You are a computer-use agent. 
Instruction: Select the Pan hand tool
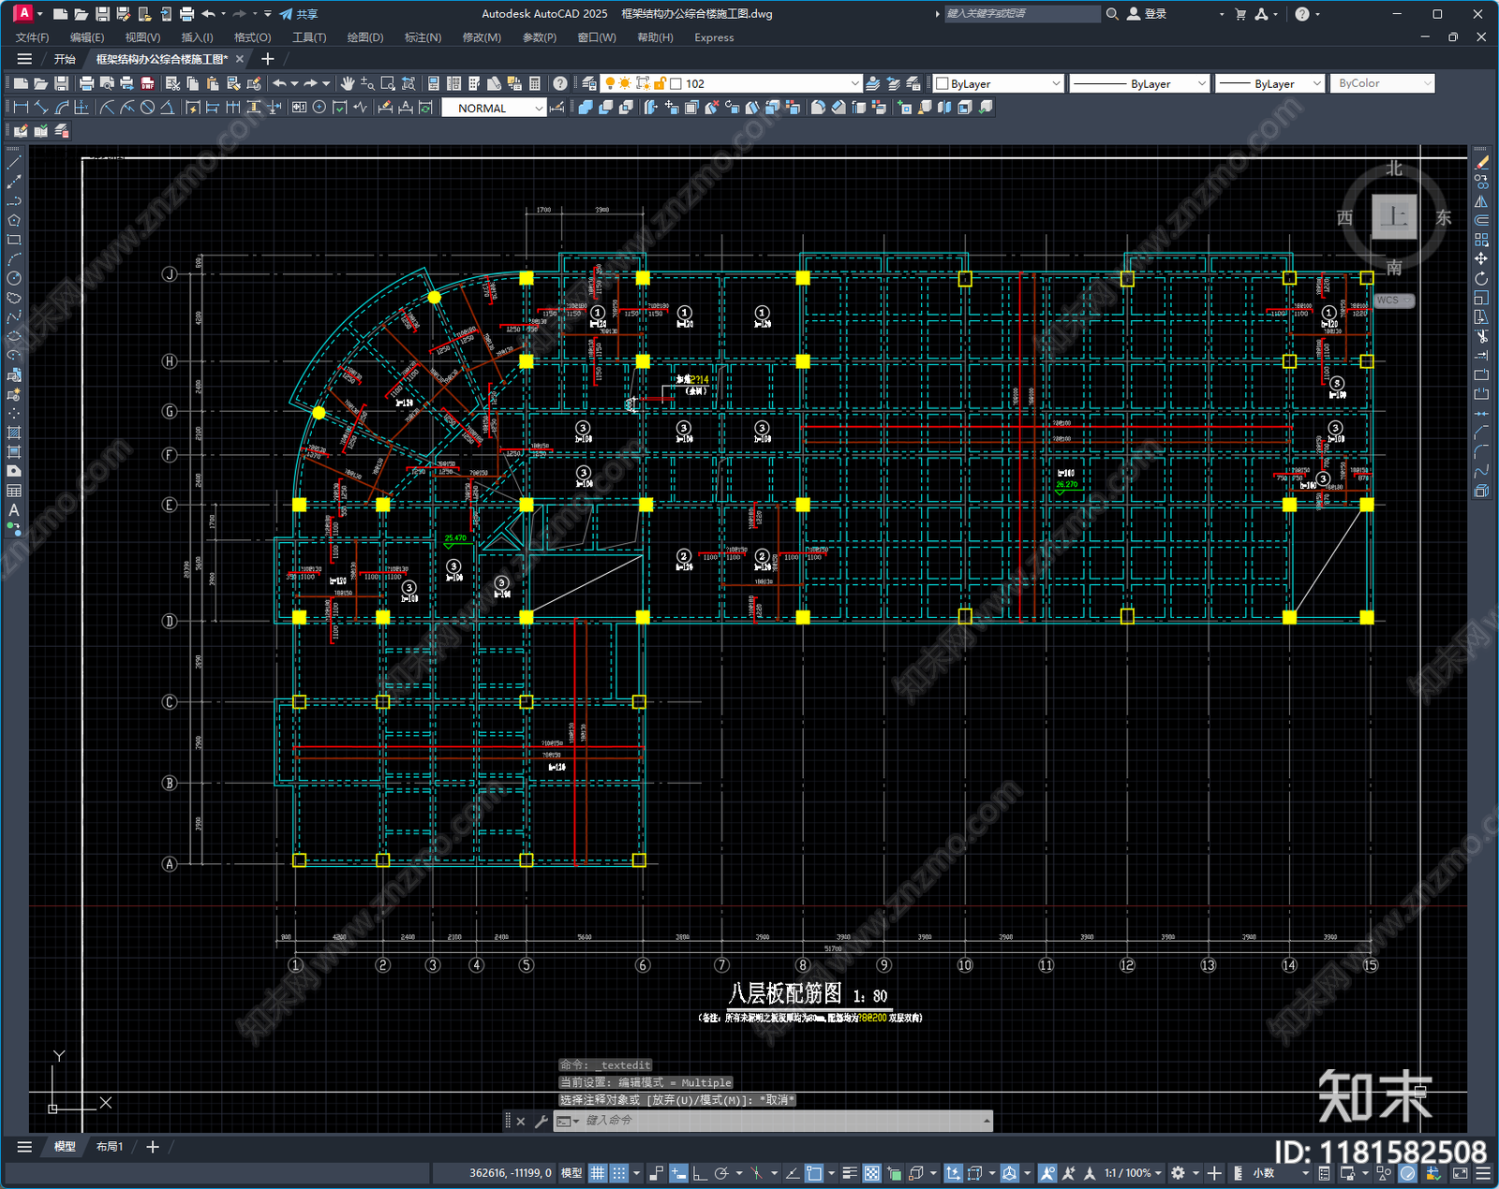click(348, 83)
